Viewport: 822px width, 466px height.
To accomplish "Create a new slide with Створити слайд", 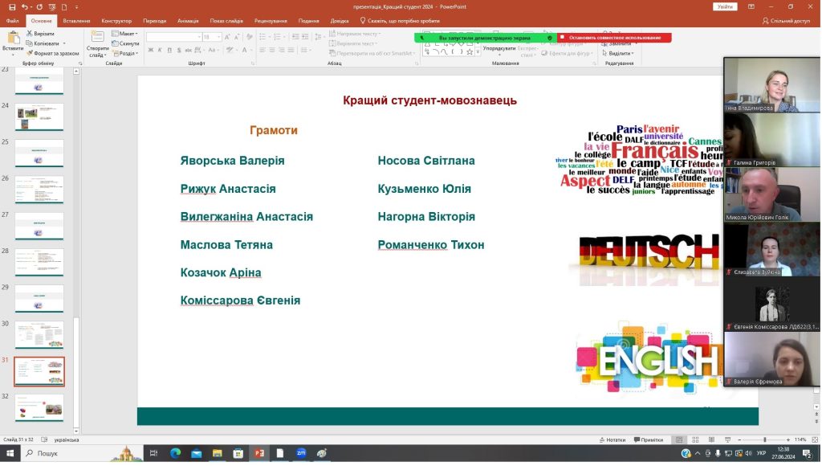I will [97, 44].
